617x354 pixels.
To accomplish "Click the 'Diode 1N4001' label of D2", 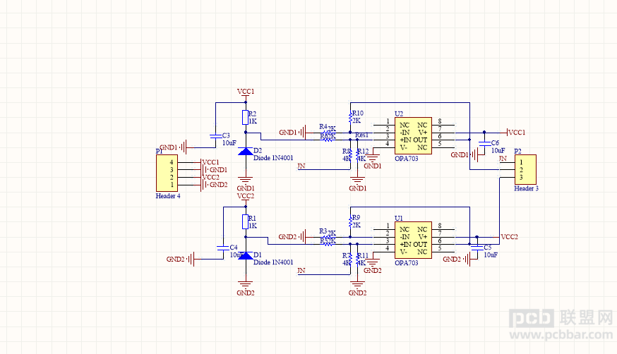I will click(x=273, y=158).
